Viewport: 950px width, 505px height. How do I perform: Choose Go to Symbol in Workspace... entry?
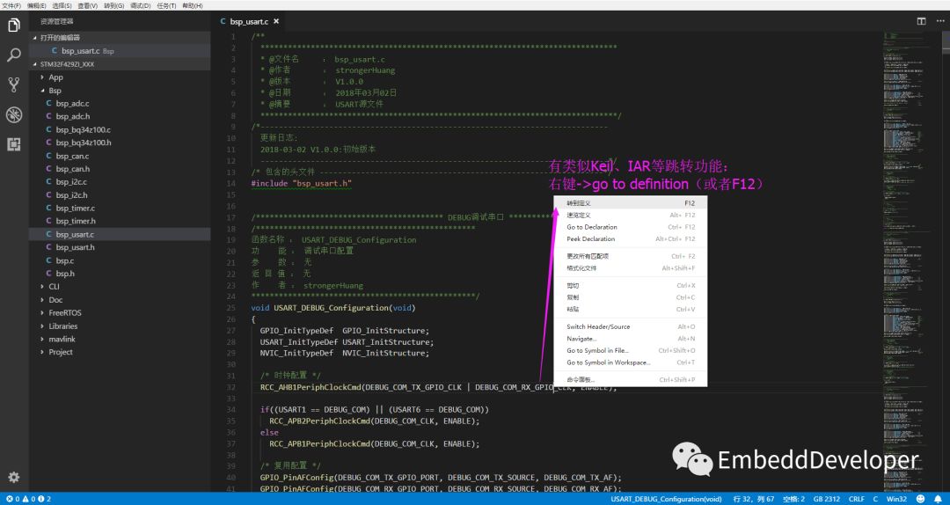(630, 362)
